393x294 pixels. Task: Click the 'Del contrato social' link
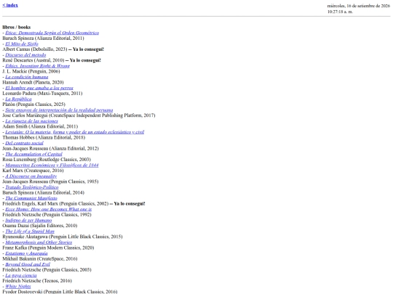(24, 143)
